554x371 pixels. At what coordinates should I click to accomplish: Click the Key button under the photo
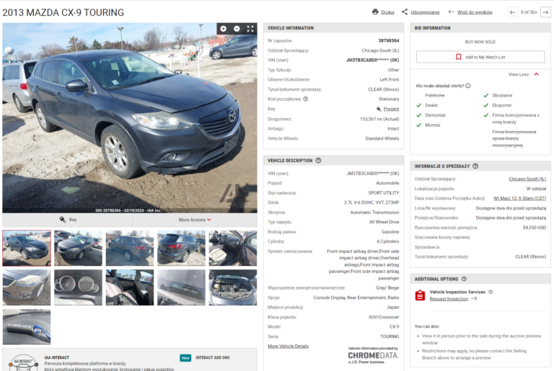tap(68, 220)
